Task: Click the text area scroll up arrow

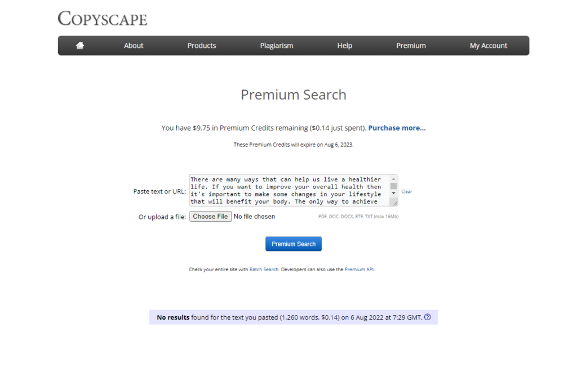Action: point(393,179)
